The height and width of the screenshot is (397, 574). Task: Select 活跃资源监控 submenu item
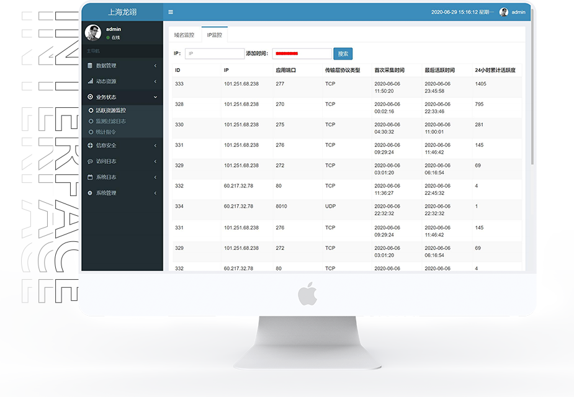(110, 110)
